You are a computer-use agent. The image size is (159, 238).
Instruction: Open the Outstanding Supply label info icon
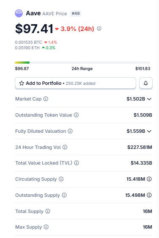tap(64, 195)
